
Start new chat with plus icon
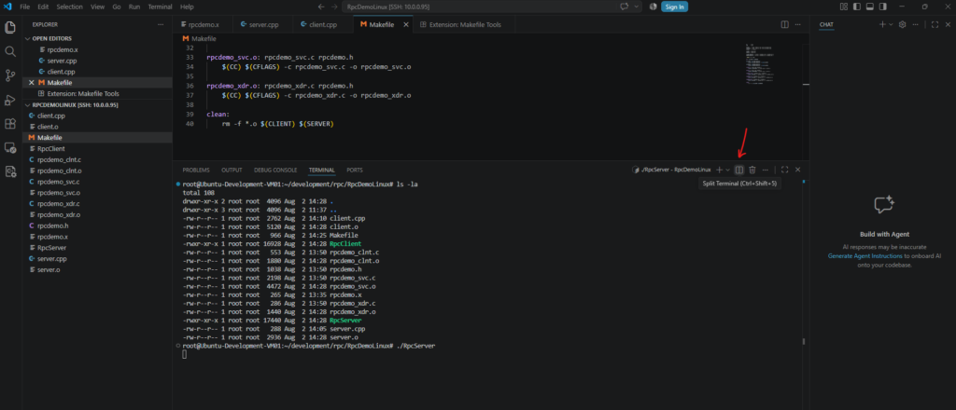coord(882,24)
